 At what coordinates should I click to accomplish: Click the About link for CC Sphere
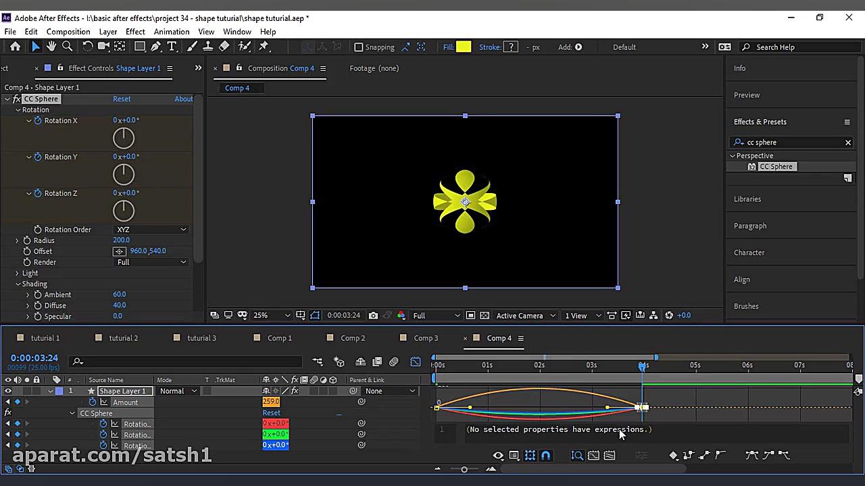(183, 99)
